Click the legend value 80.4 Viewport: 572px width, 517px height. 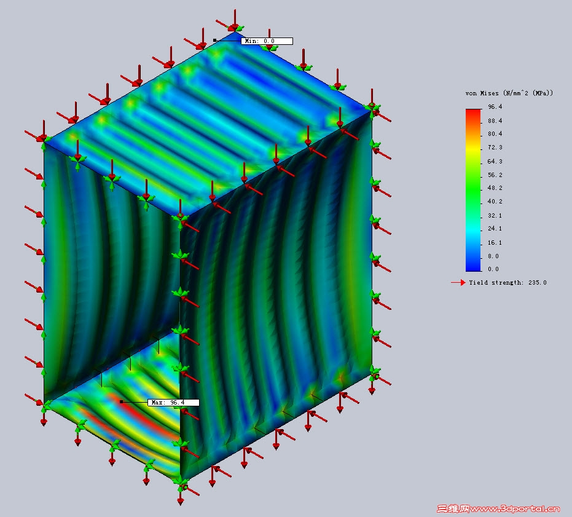pyautogui.click(x=495, y=133)
